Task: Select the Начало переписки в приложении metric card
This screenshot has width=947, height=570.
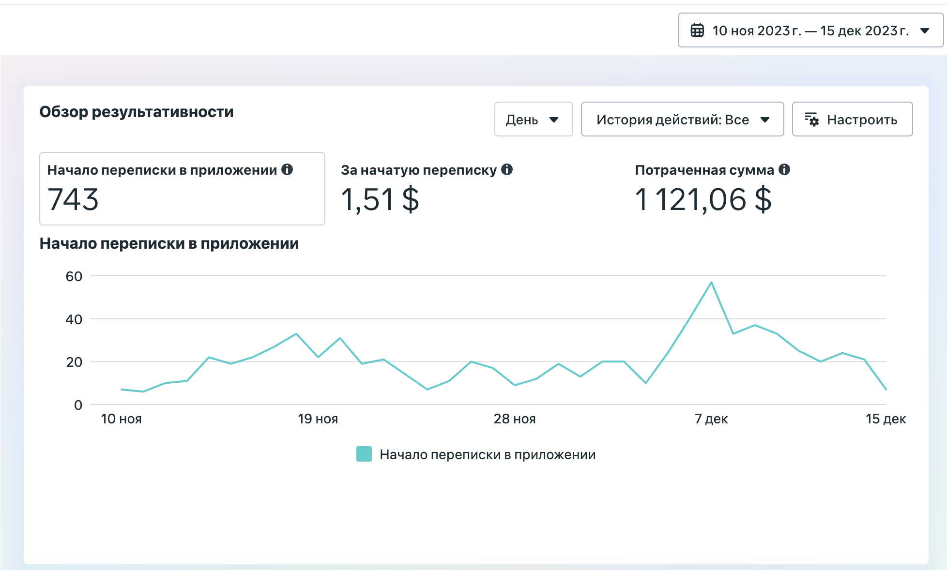Action: point(182,189)
